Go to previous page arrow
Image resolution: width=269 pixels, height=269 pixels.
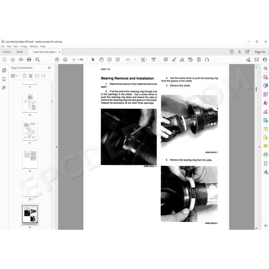(x=57, y=60)
